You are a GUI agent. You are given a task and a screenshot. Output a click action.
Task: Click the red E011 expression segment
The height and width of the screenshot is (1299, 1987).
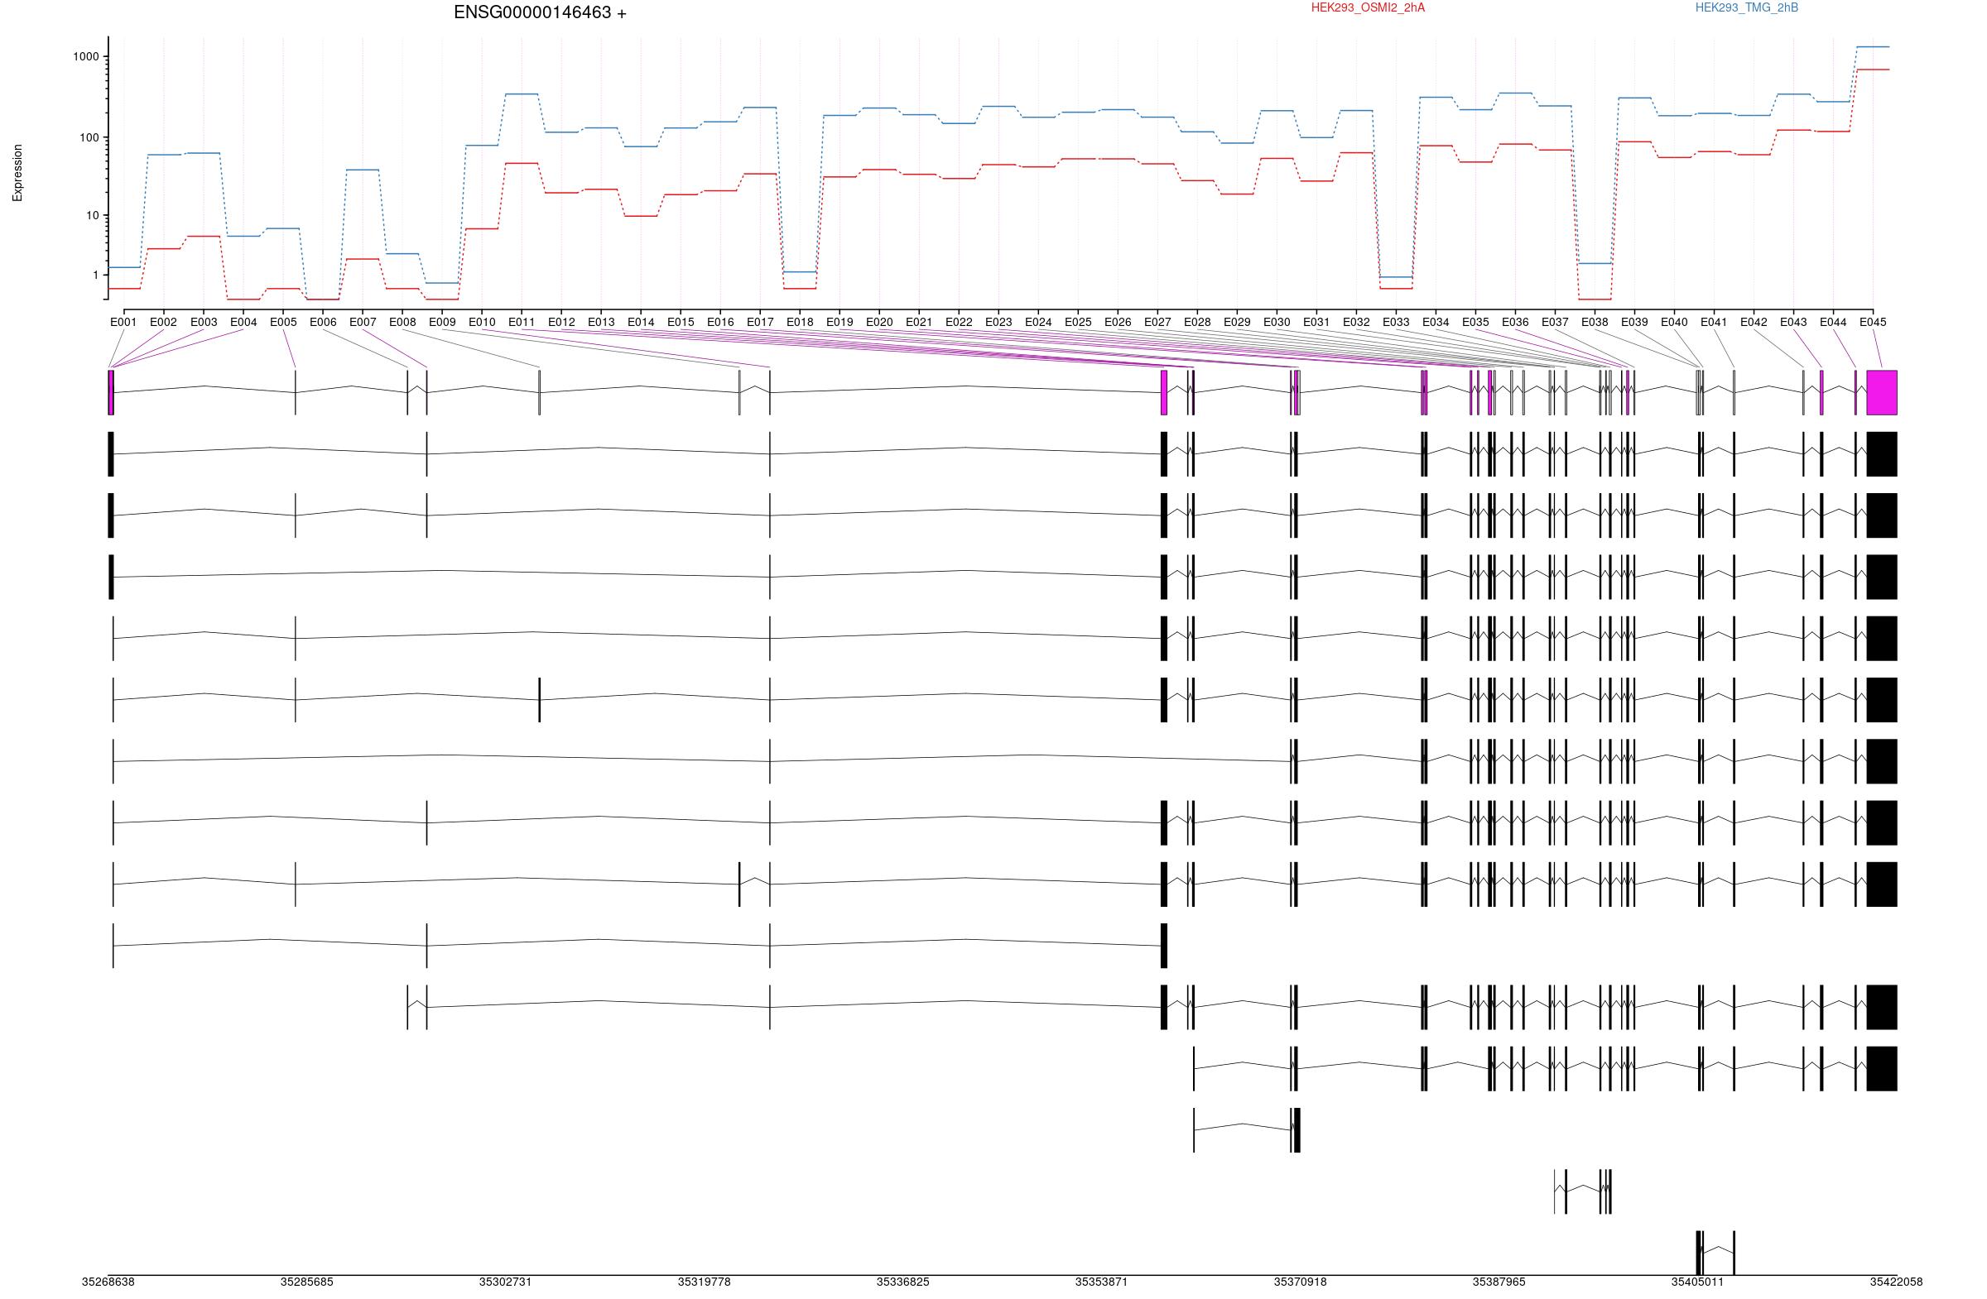[x=522, y=164]
